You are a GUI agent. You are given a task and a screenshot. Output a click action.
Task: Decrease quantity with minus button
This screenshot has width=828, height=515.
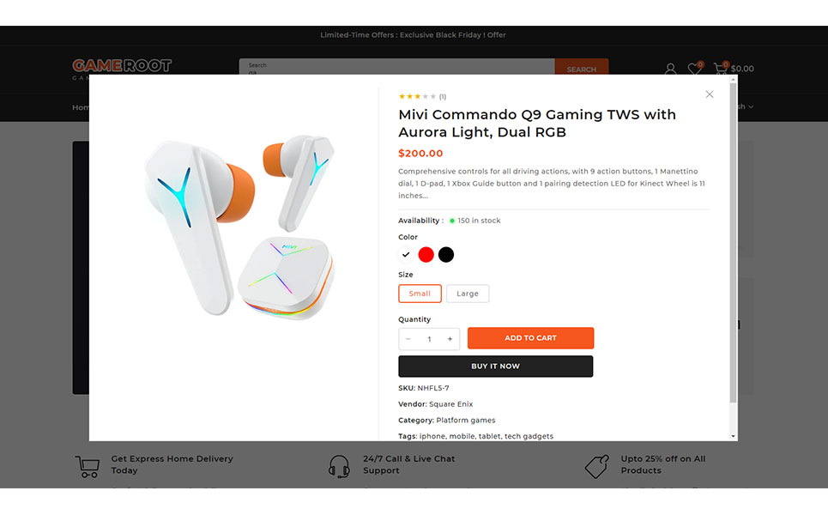click(x=408, y=339)
